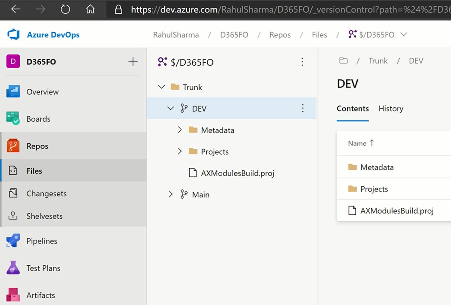Open the $/D365FO repository dropdown in breadcrumb
The width and height of the screenshot is (451, 305).
click(404, 35)
